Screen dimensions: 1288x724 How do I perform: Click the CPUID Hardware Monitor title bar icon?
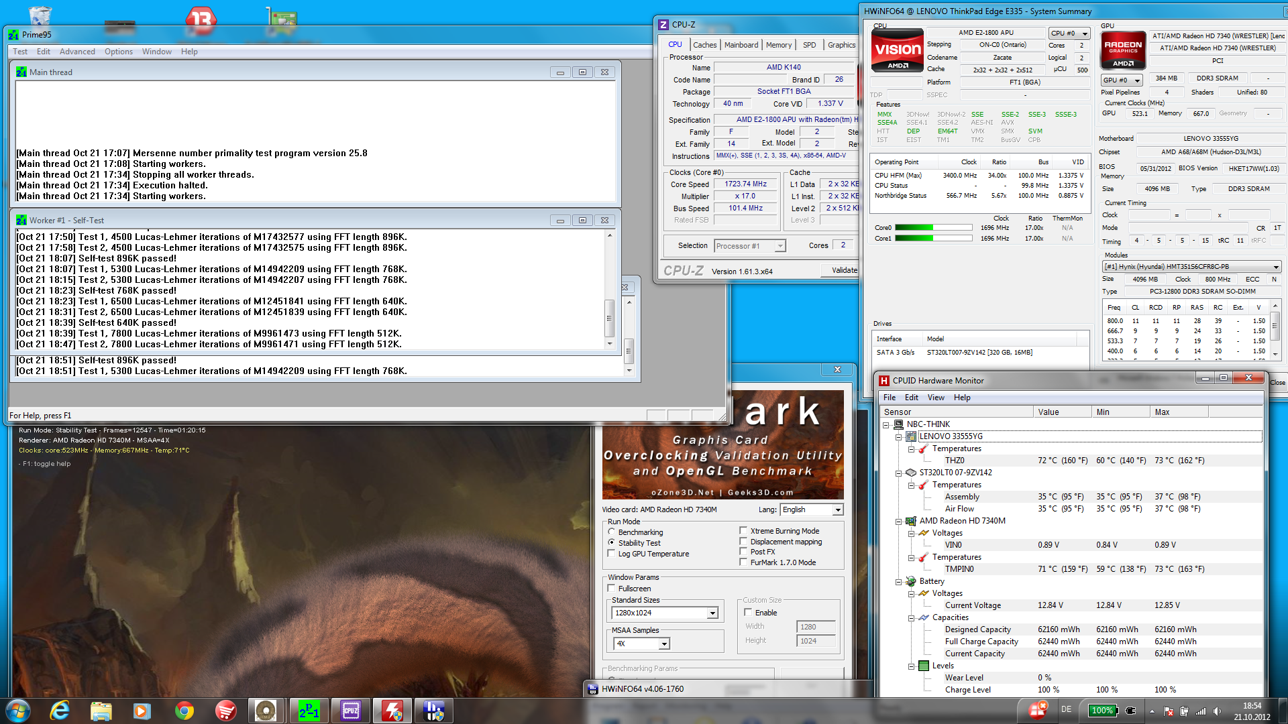pyautogui.click(x=884, y=381)
